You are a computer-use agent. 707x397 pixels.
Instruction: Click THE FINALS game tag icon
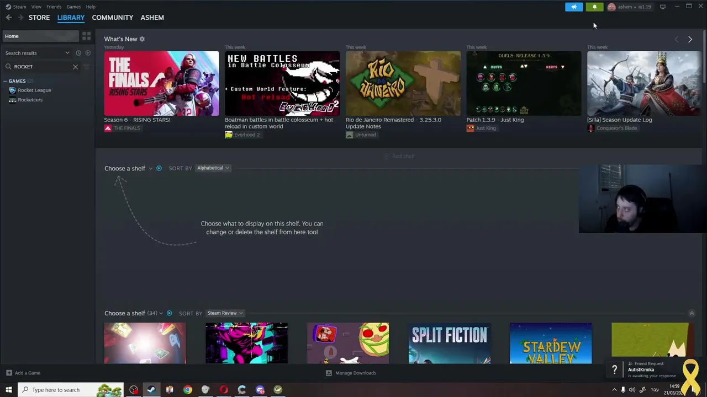(108, 128)
